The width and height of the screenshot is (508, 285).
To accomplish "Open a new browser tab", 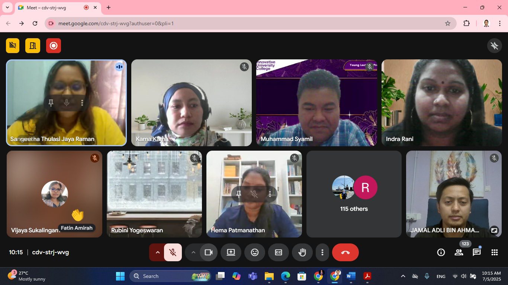I will tap(109, 7).
